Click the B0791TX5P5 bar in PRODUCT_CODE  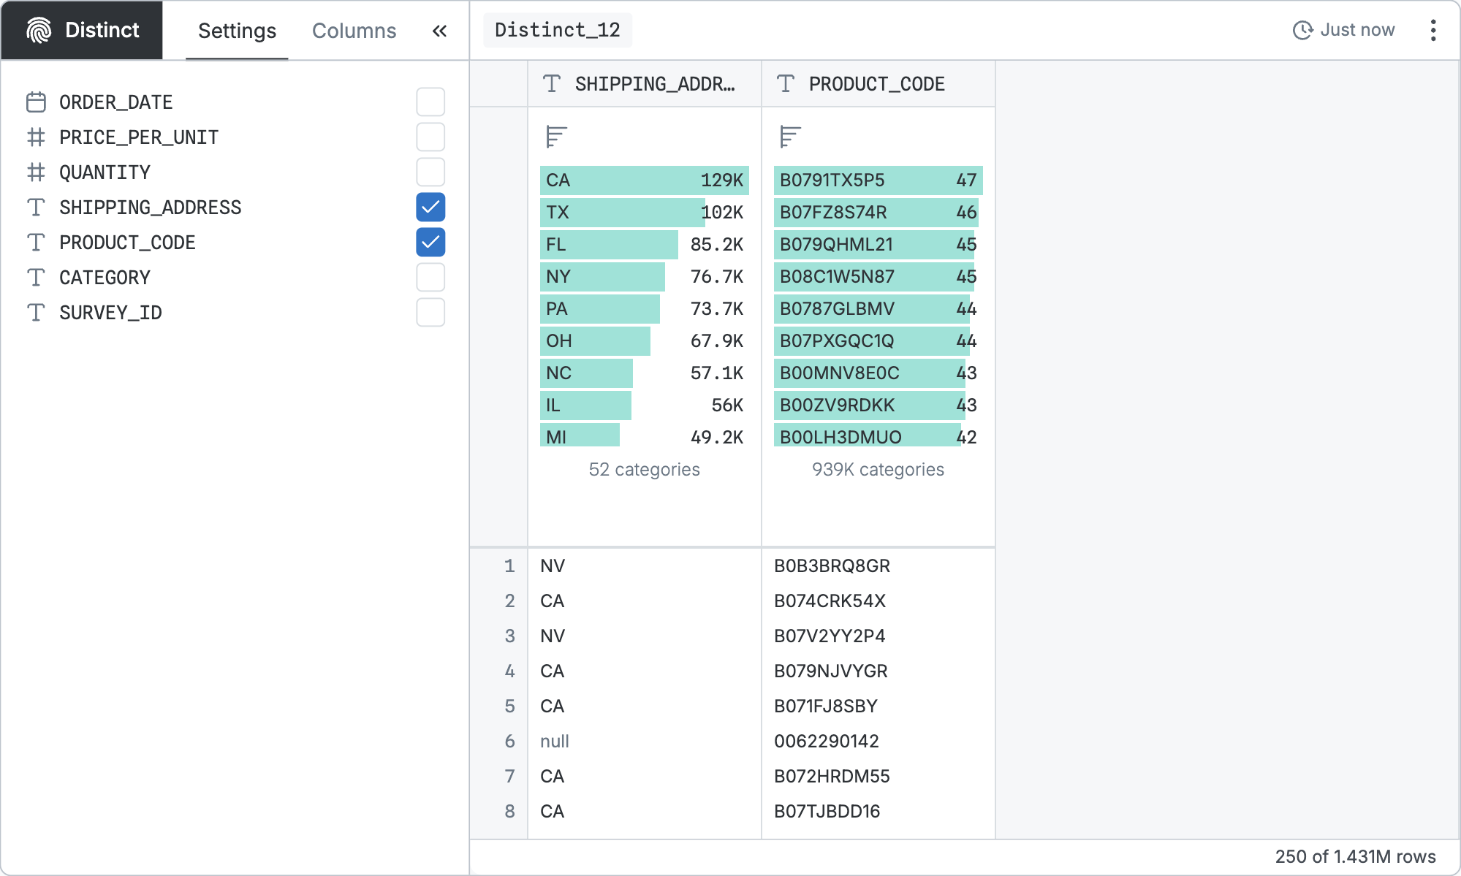coord(877,180)
